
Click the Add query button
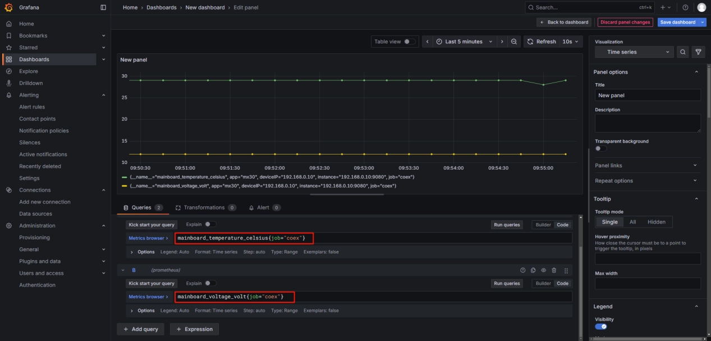140,329
